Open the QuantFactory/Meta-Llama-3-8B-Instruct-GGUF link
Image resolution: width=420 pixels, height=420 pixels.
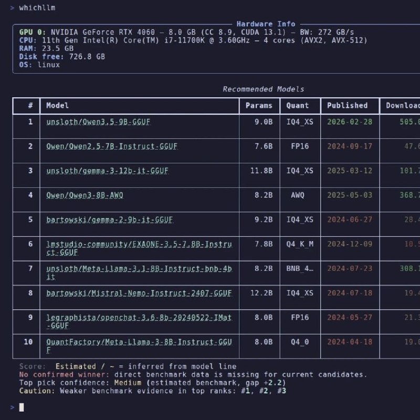pyautogui.click(x=139, y=346)
